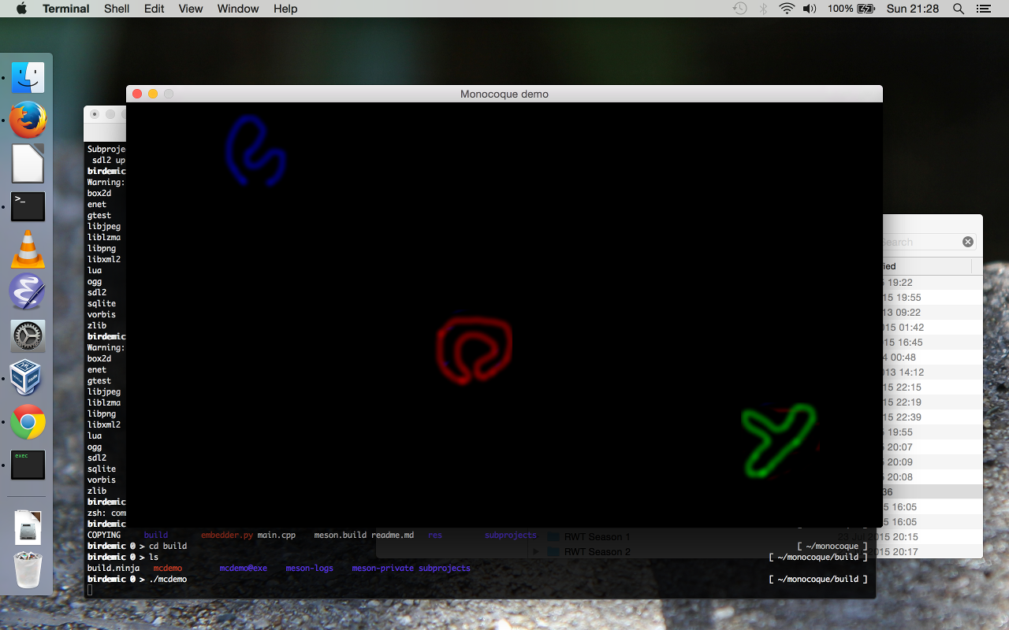Close the Monocoque demo window
This screenshot has width=1009, height=630.
137,94
